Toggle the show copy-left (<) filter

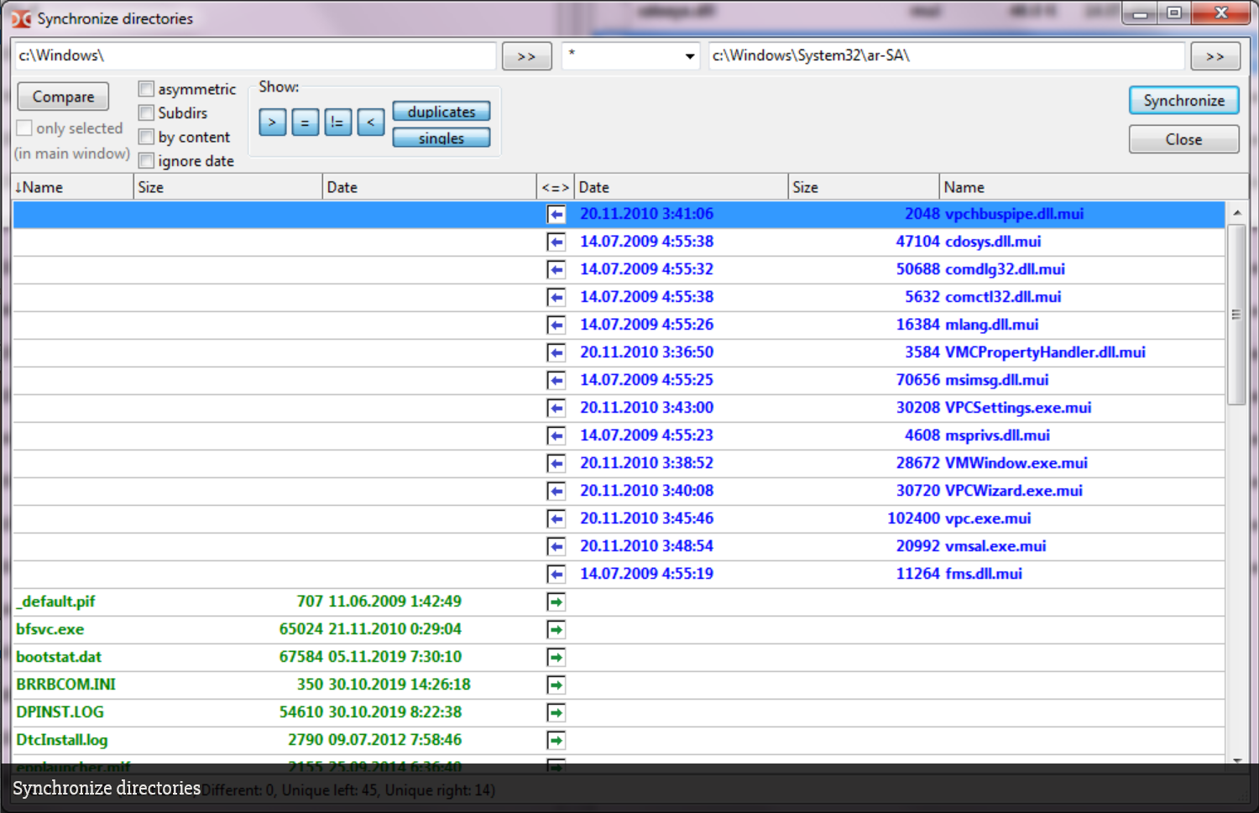tap(370, 122)
